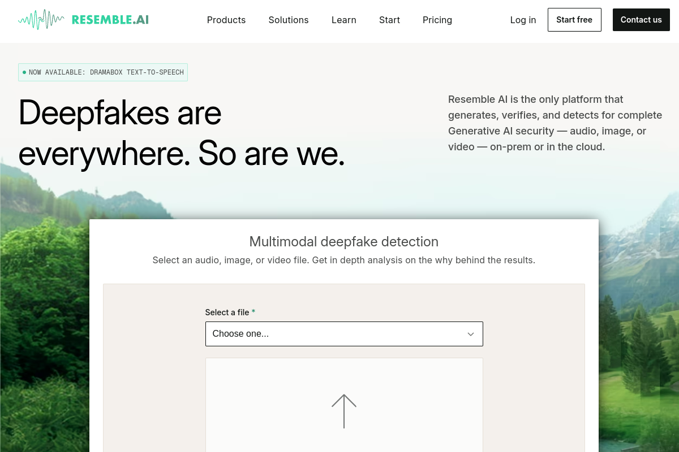
Task: Click the 'Select an audio, image, or video file' subtitle
Action: point(344,260)
